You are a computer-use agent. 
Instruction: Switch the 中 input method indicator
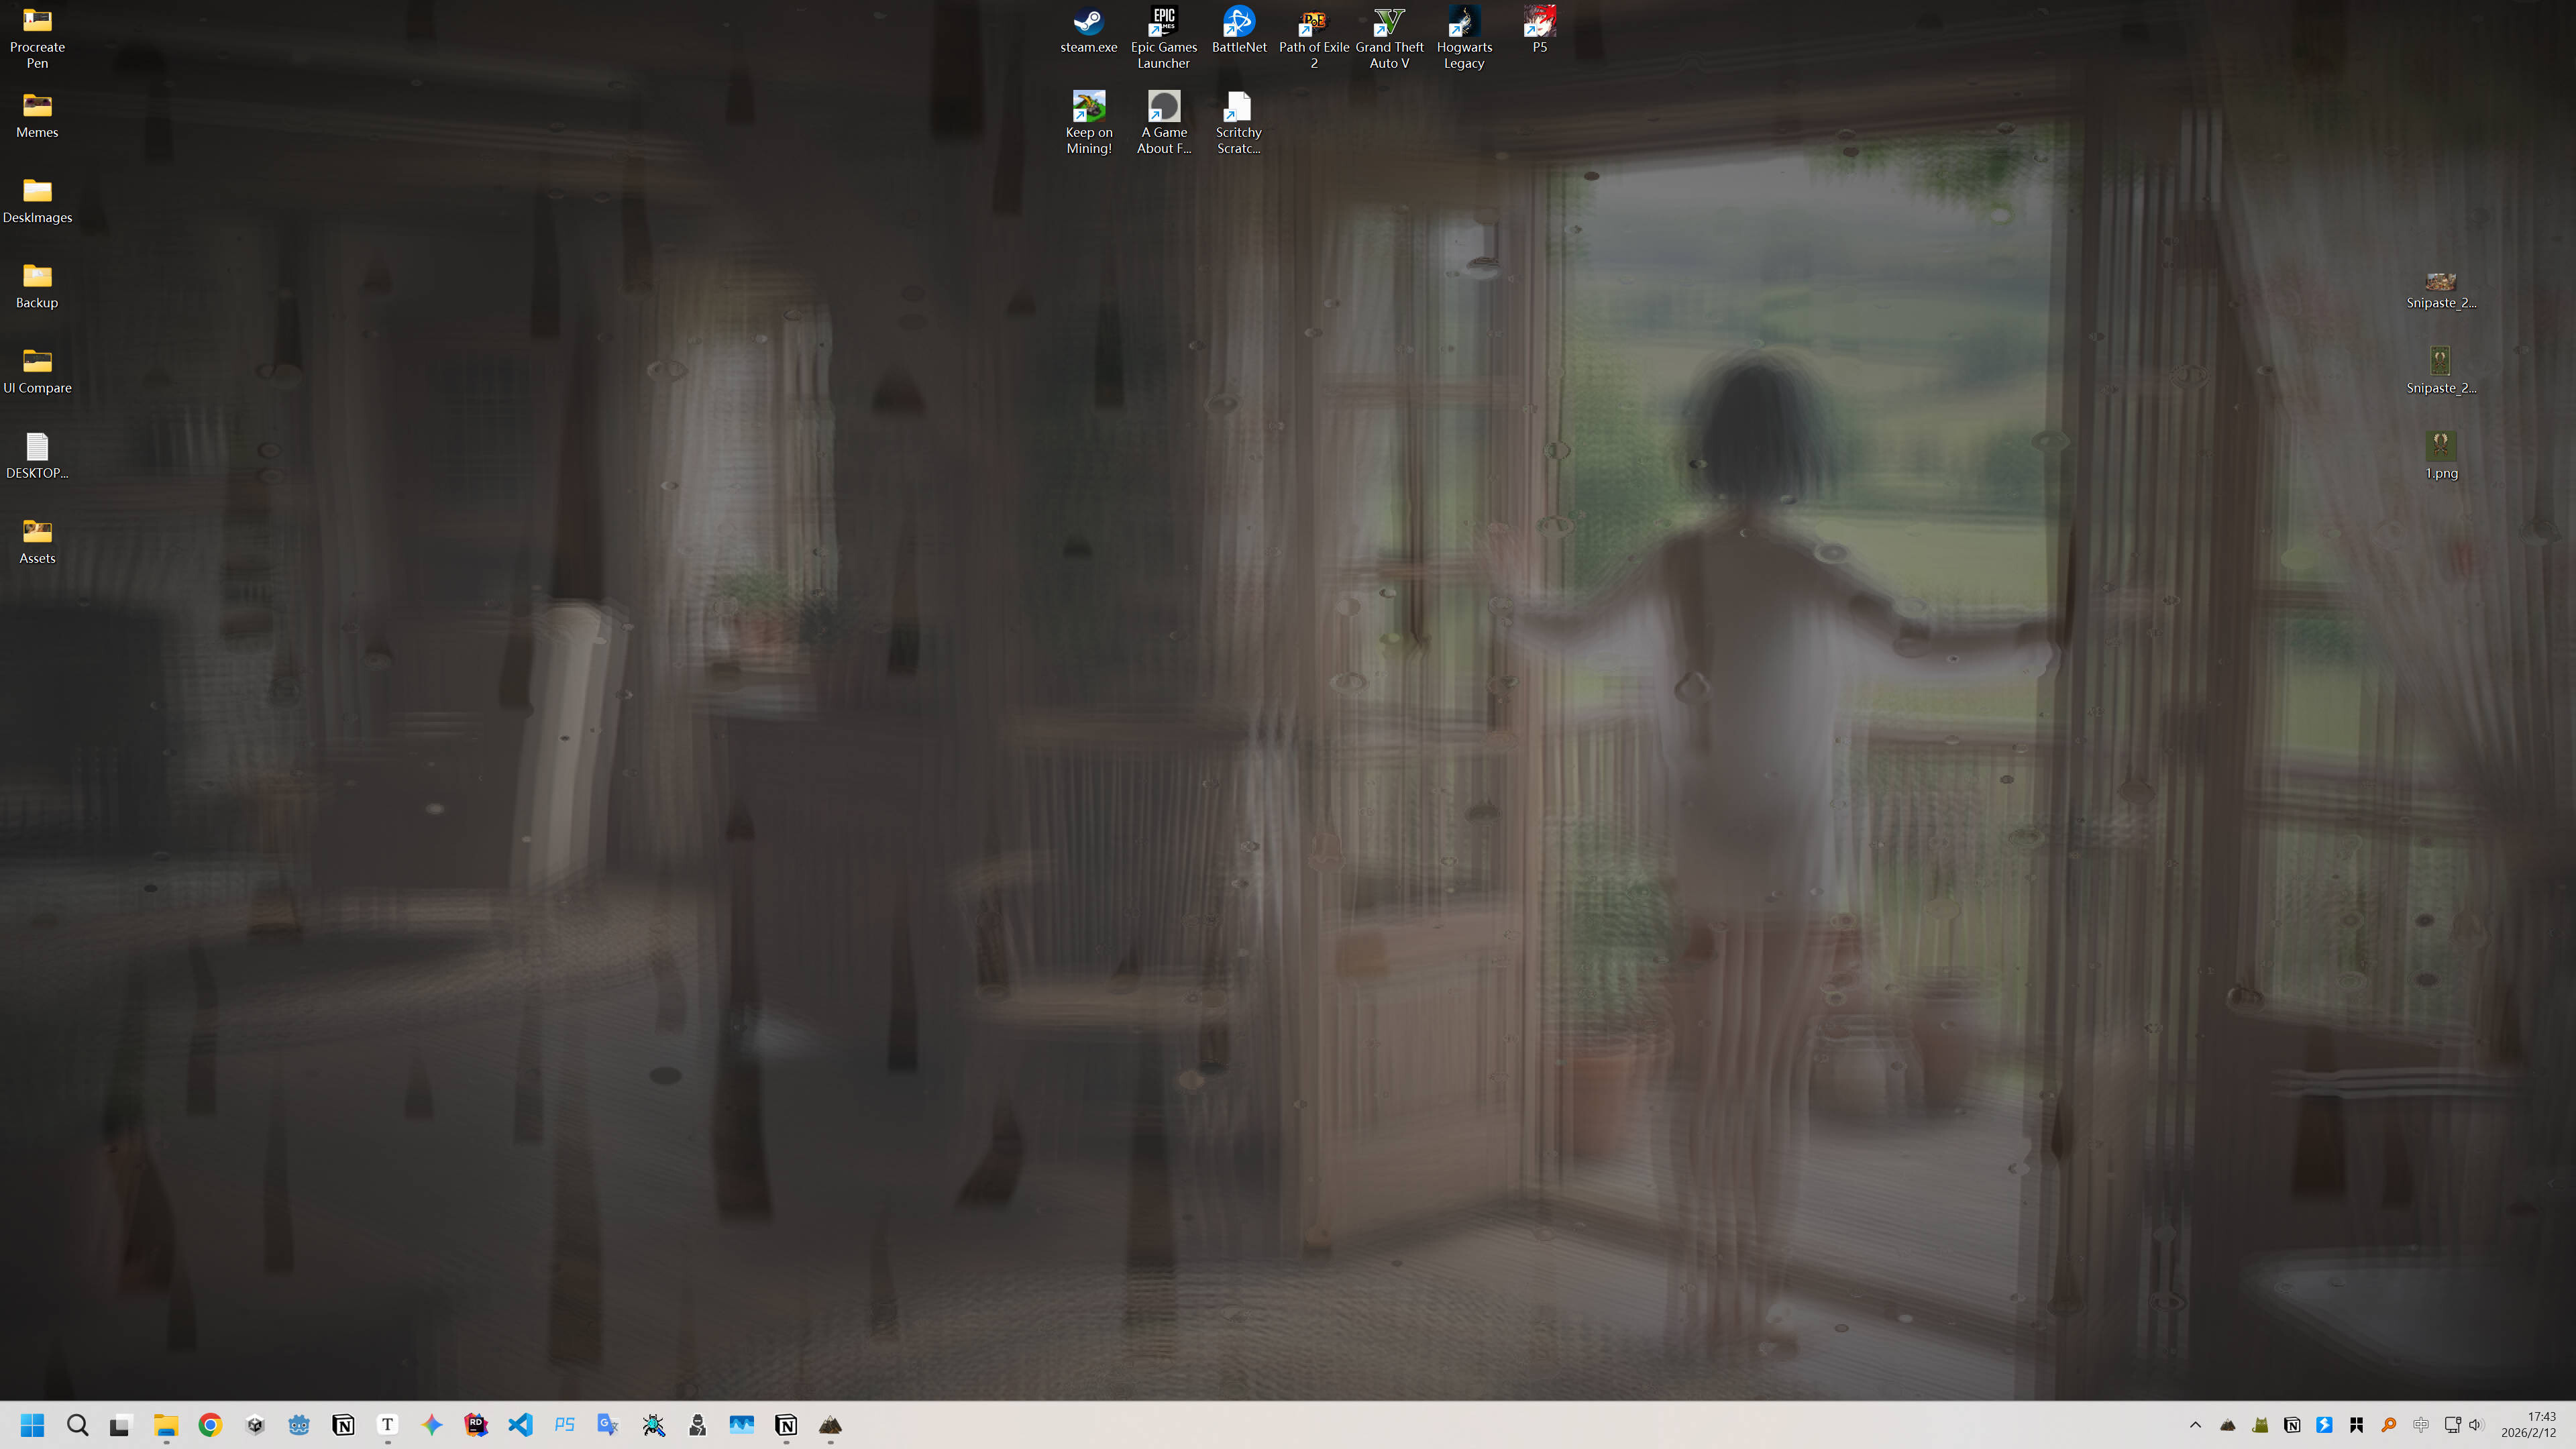click(2422, 1425)
